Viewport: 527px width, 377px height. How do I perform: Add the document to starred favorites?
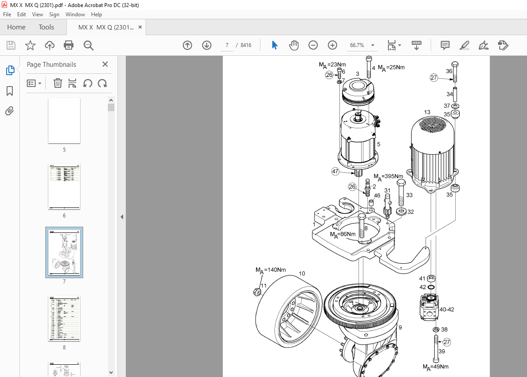click(30, 45)
